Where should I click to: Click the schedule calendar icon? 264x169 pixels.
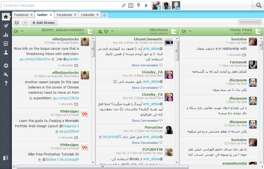131,5
